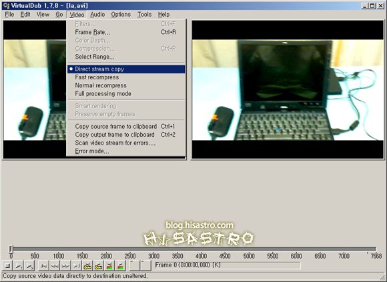387x282 pixels.
Task: Choose Frame Rate... from Video menu
Action: pos(126,32)
